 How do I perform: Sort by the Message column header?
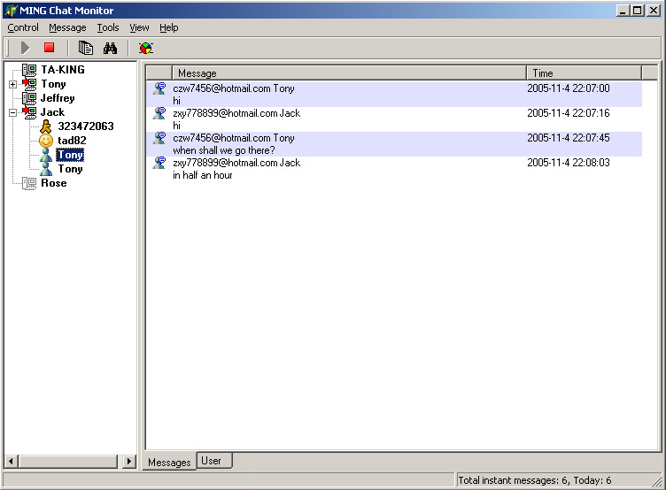point(349,73)
